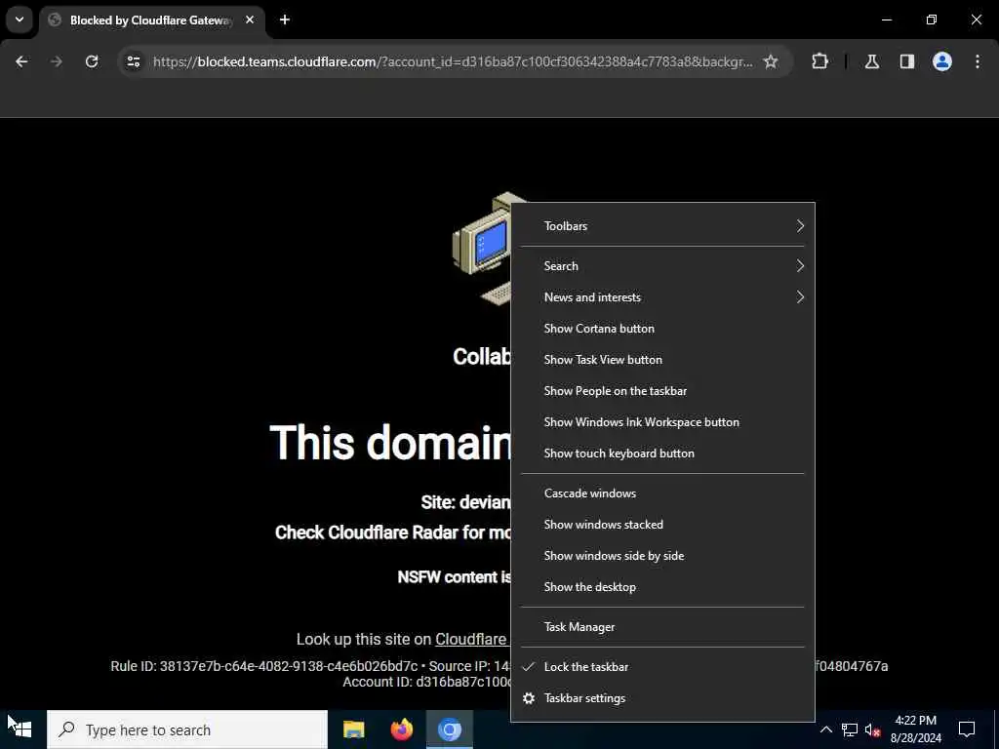Open the Cloudflare lookup link
The width and height of the screenshot is (999, 749).
point(471,639)
